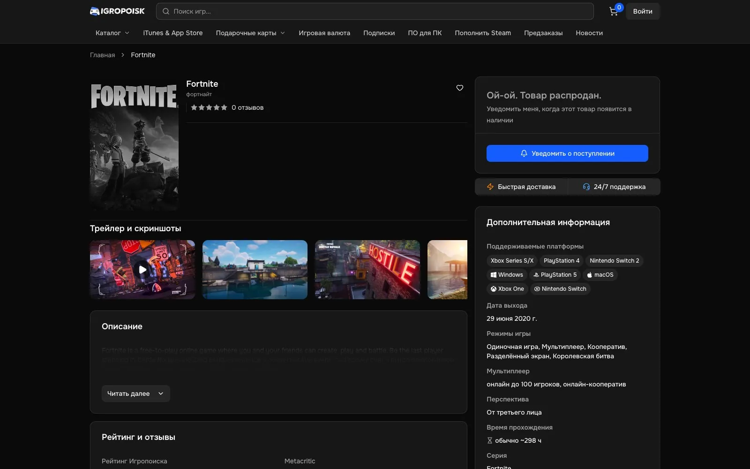Click the 24/7 поддержка badge

pos(614,187)
